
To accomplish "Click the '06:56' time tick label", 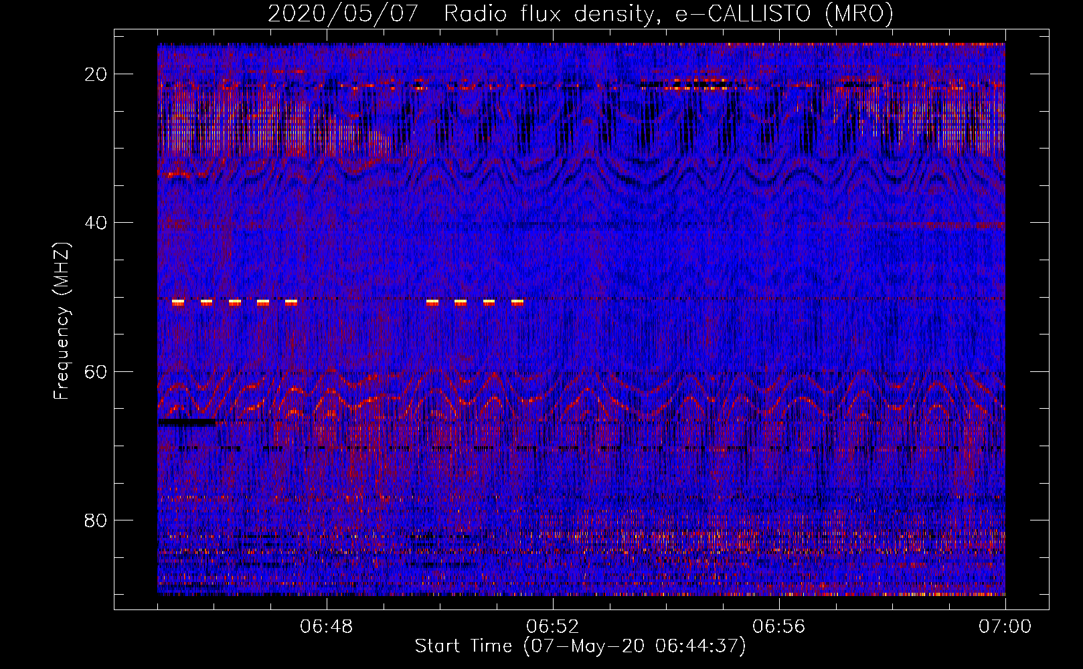I will pos(779,627).
